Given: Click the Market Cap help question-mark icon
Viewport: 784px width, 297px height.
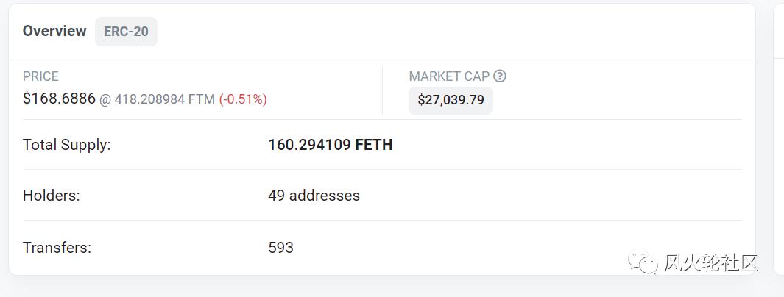Looking at the screenshot, I should click(x=500, y=76).
